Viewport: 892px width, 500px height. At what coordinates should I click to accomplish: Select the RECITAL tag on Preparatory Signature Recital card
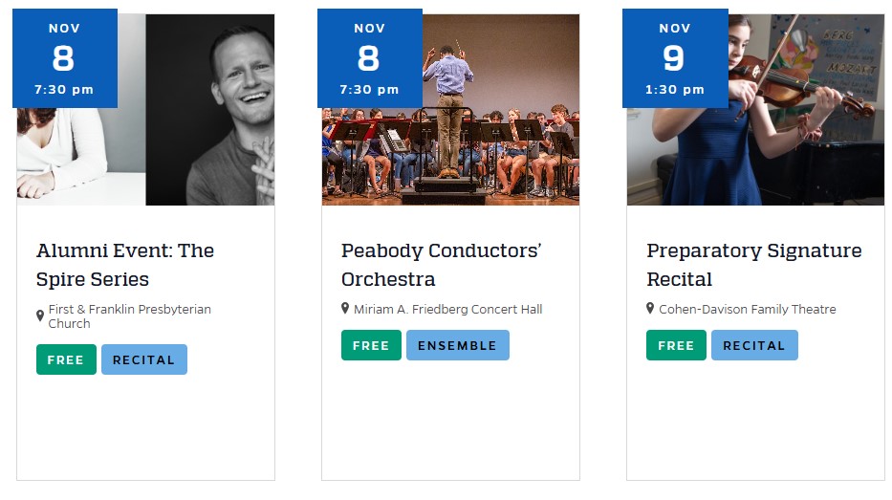[754, 345]
